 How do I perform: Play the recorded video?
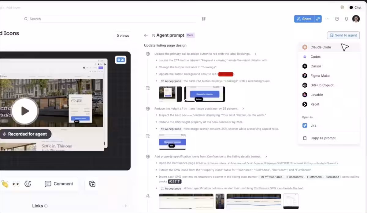pyautogui.click(x=25, y=111)
